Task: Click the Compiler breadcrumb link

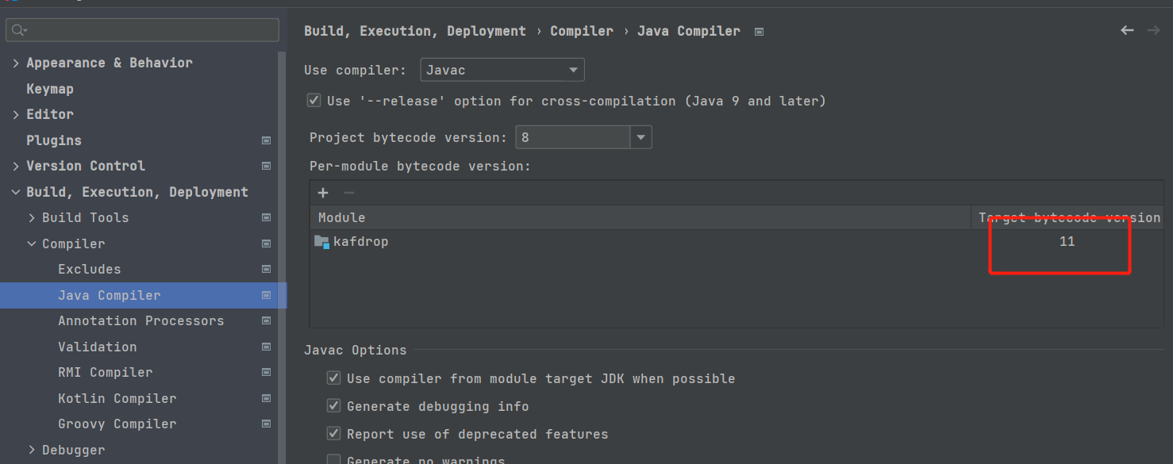Action: point(581,31)
